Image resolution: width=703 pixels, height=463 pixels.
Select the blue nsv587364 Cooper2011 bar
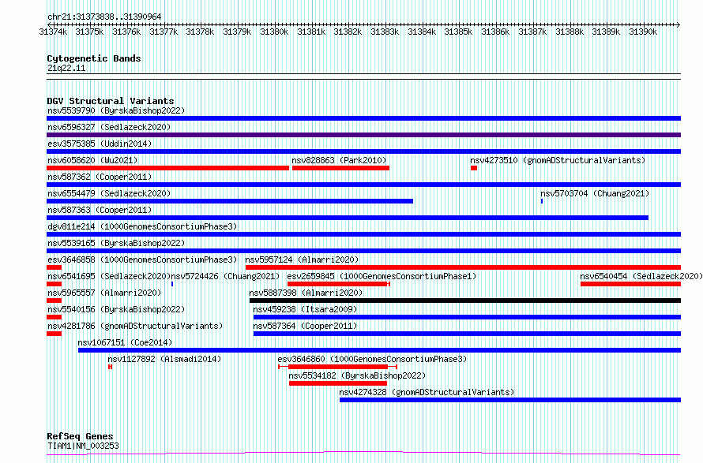(467, 334)
